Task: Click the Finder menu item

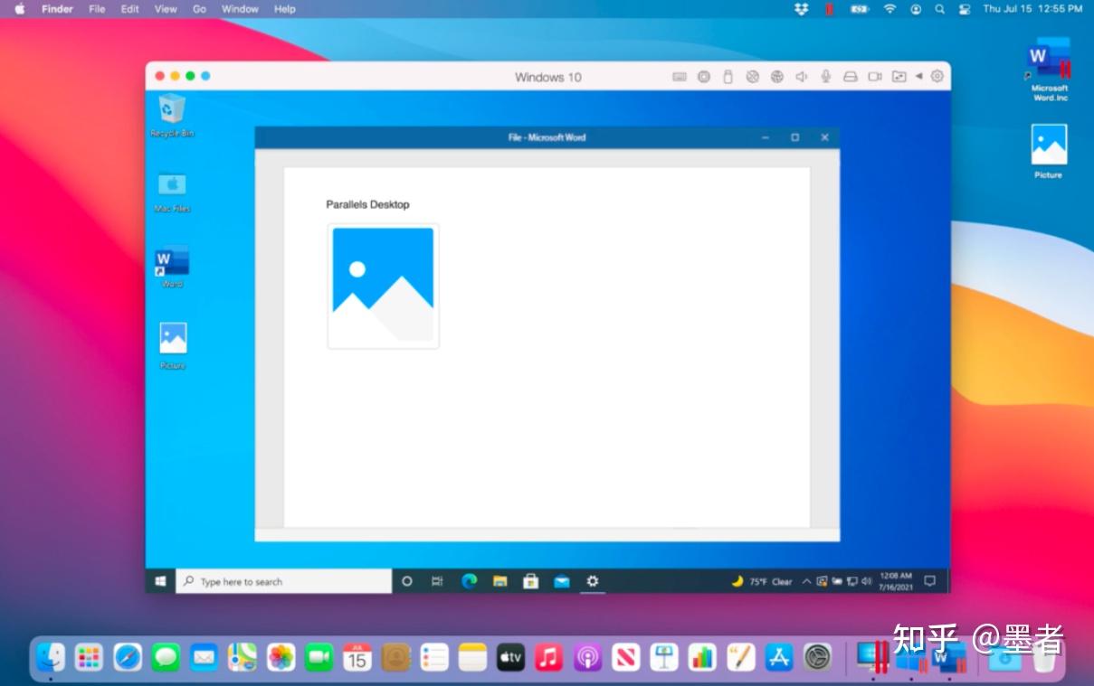Action: click(57, 9)
